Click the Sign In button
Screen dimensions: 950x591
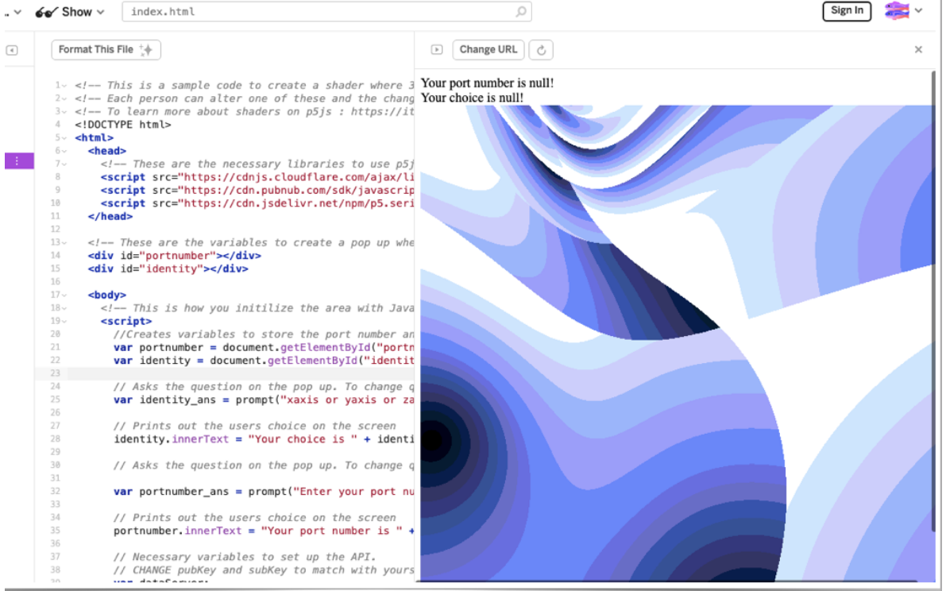(847, 10)
